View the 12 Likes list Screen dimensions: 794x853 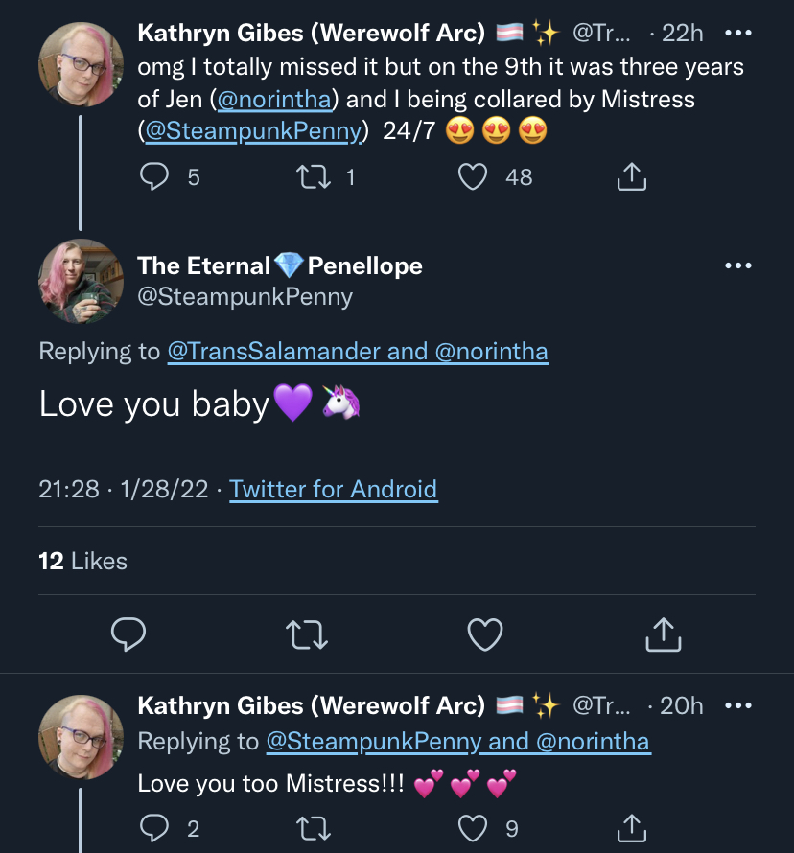[x=82, y=561]
